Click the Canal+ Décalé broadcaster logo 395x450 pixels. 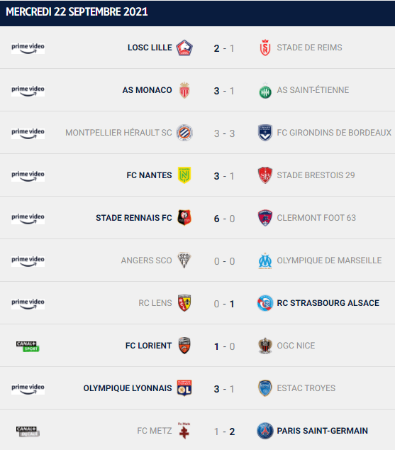click(x=28, y=432)
